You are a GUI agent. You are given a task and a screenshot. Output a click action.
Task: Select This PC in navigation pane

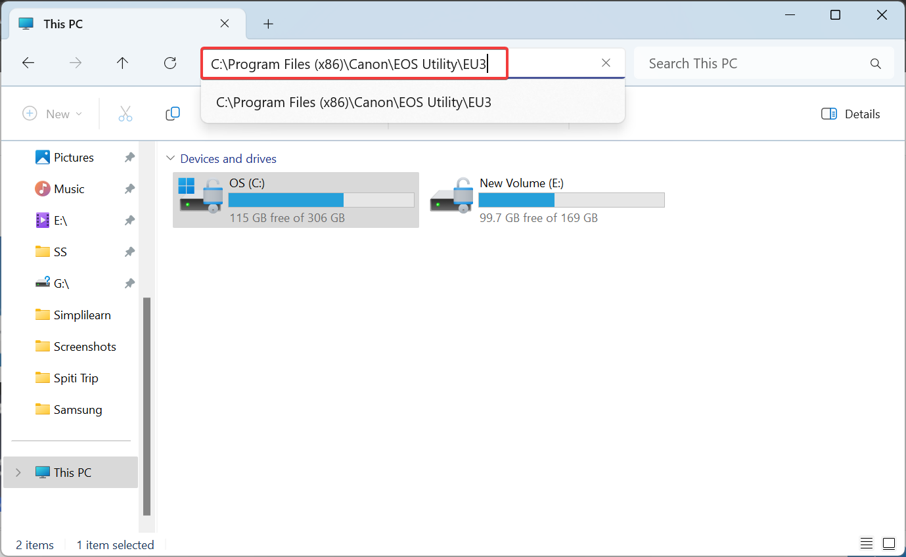click(72, 472)
